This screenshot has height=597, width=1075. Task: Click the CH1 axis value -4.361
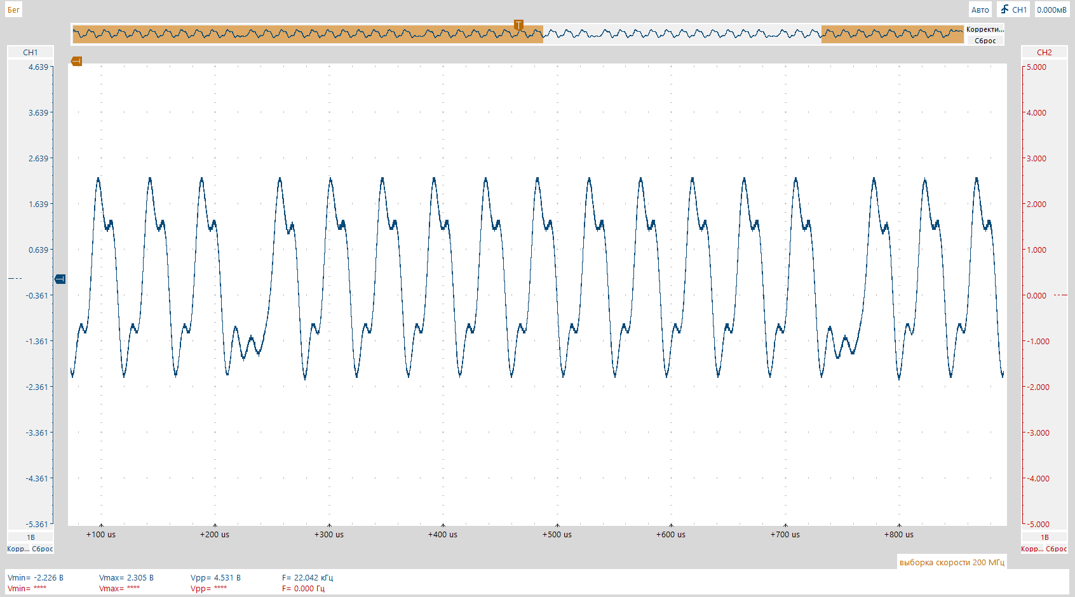tap(37, 478)
